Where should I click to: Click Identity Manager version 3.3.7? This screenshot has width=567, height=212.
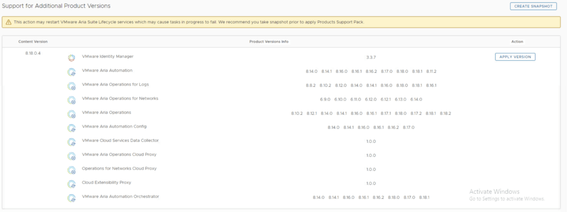pos(371,57)
